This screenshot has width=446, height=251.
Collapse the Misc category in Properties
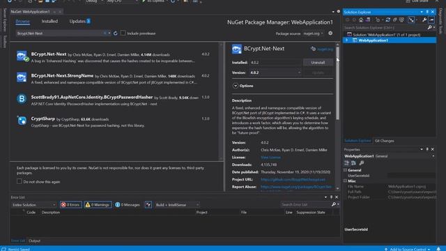[x=345, y=181]
